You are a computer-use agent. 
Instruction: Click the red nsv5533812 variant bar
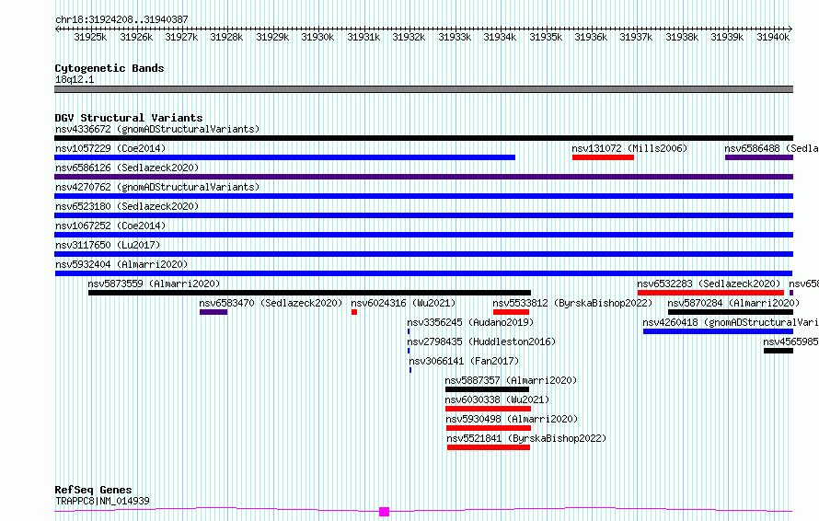tap(511, 312)
